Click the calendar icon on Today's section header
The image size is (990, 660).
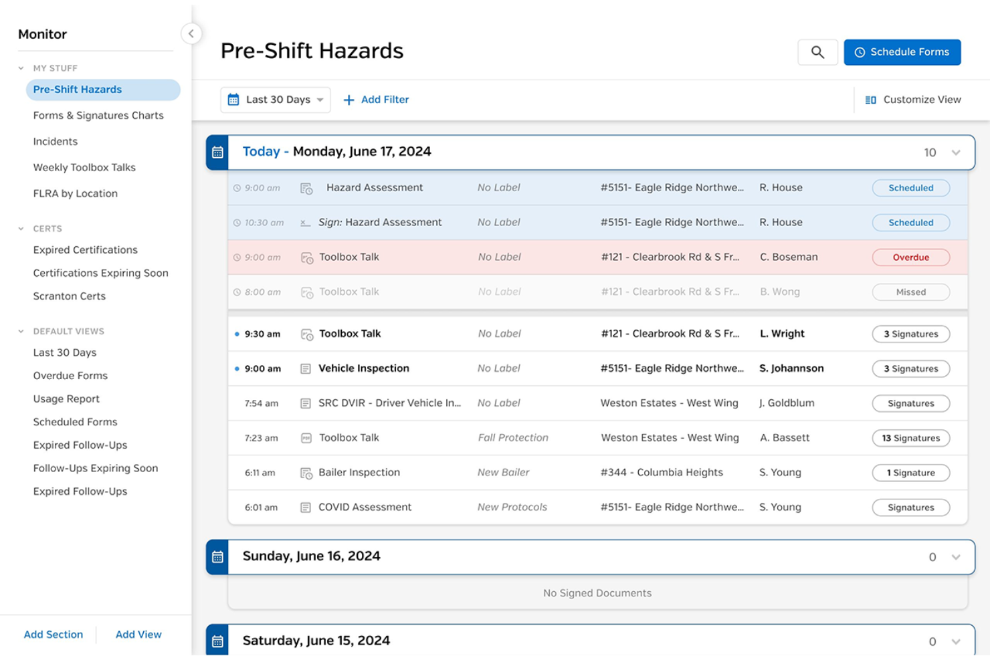tap(217, 152)
